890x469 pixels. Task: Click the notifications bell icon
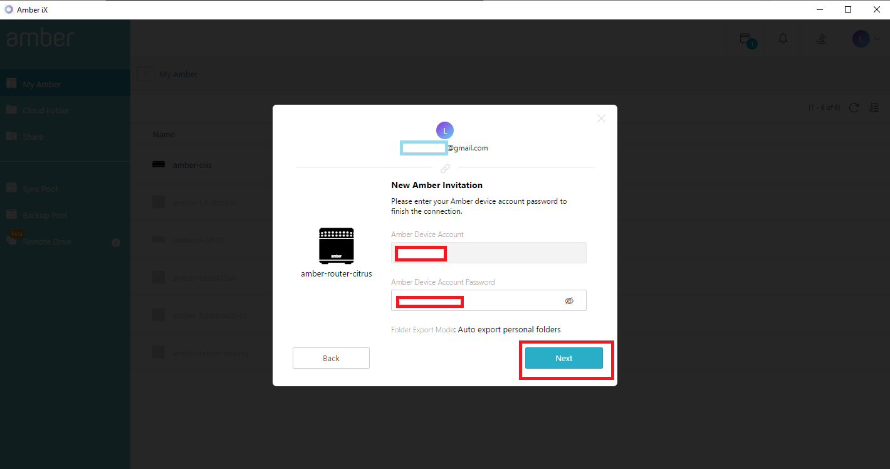pyautogui.click(x=783, y=39)
